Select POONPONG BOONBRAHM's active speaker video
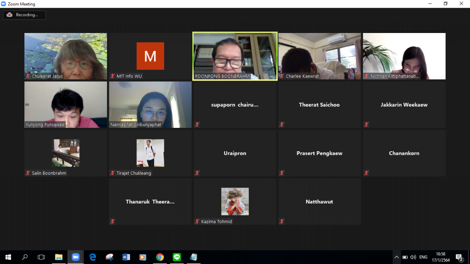This screenshot has height=264, width=470. pyautogui.click(x=235, y=55)
